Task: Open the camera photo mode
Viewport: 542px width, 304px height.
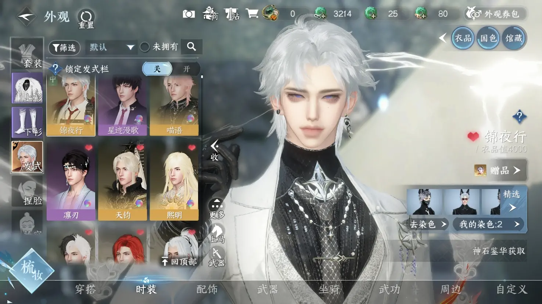Action: 189,14
